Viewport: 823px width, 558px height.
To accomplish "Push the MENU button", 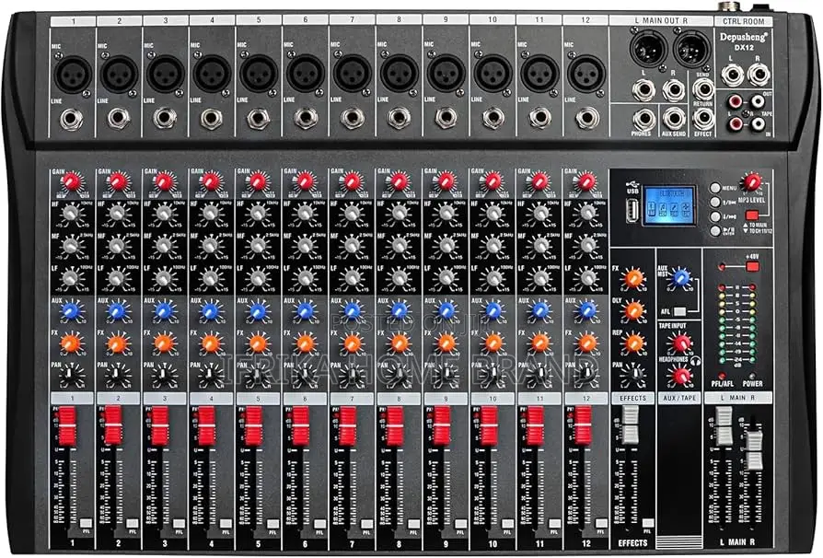I will coord(715,188).
